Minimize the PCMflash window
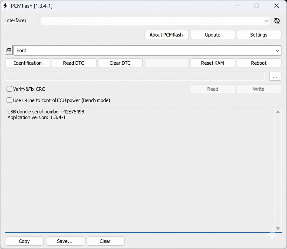 tap(237, 6)
